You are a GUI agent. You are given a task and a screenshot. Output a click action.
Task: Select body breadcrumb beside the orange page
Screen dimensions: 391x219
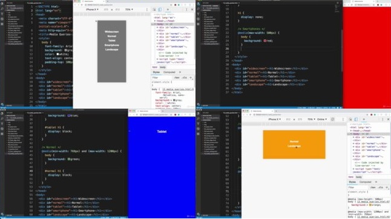coord(359,177)
